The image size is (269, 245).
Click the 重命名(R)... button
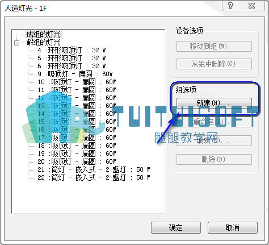point(214,122)
